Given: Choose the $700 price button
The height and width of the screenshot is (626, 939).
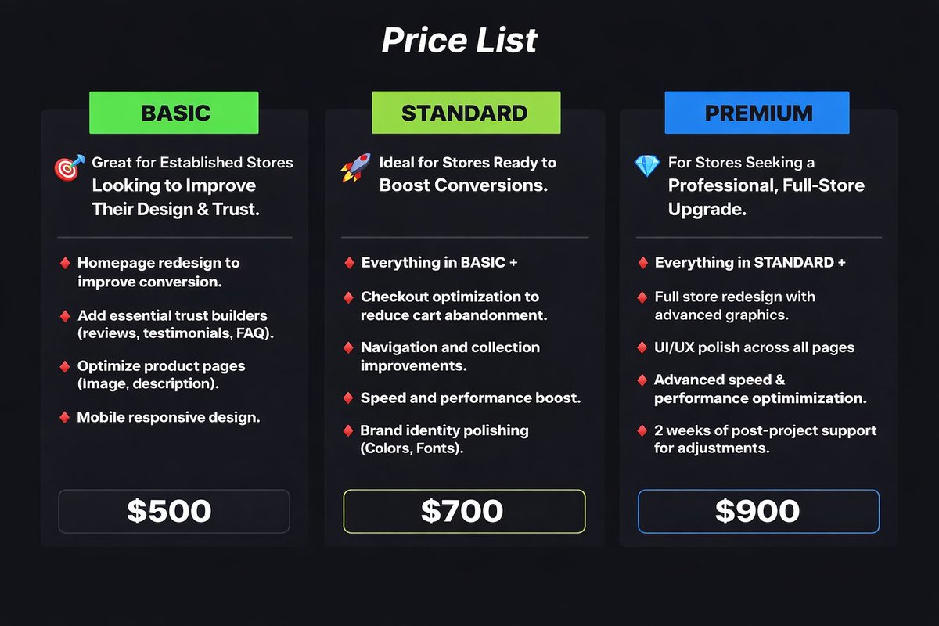Looking at the screenshot, I should click(x=464, y=511).
